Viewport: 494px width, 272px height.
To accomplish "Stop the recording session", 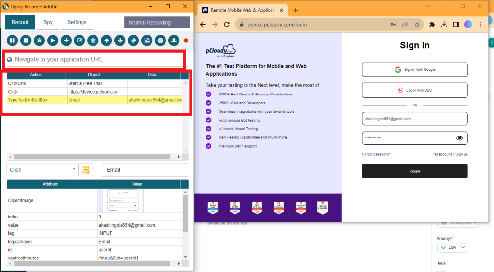I will click(27, 41).
